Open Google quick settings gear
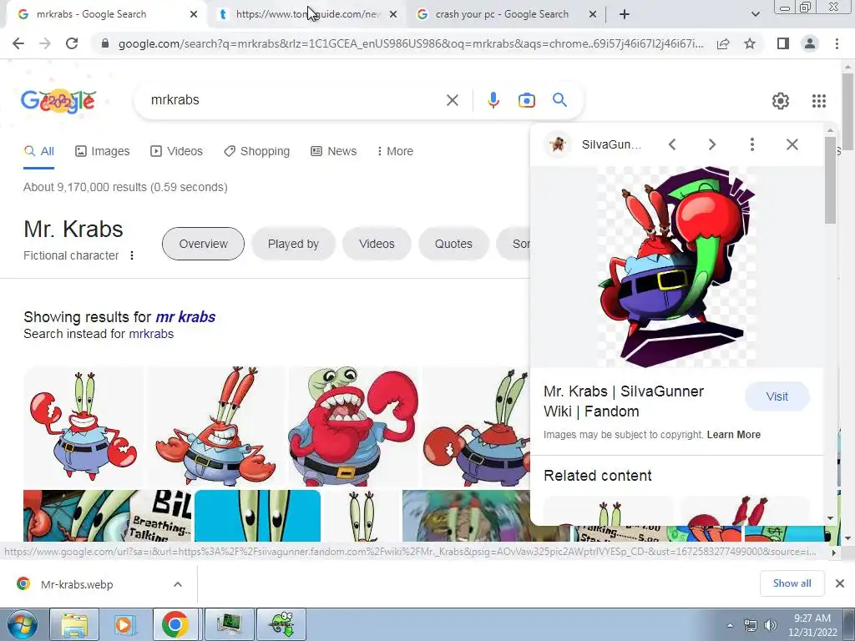 [781, 101]
